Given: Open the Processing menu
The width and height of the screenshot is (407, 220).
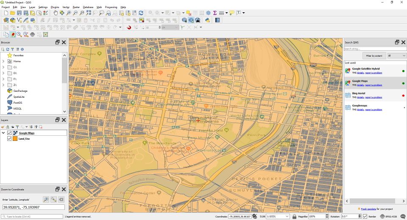Looking at the screenshot, I should tap(111, 7).
